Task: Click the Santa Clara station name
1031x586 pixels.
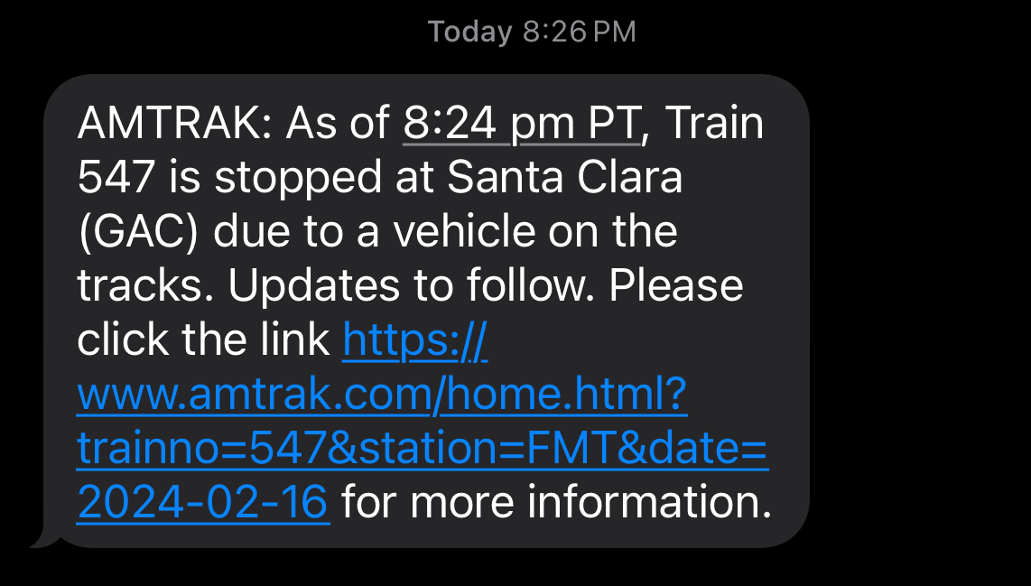Action: click(565, 178)
